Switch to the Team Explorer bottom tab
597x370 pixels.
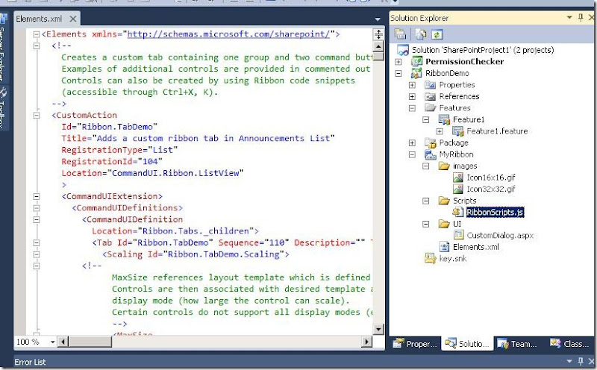click(x=519, y=344)
